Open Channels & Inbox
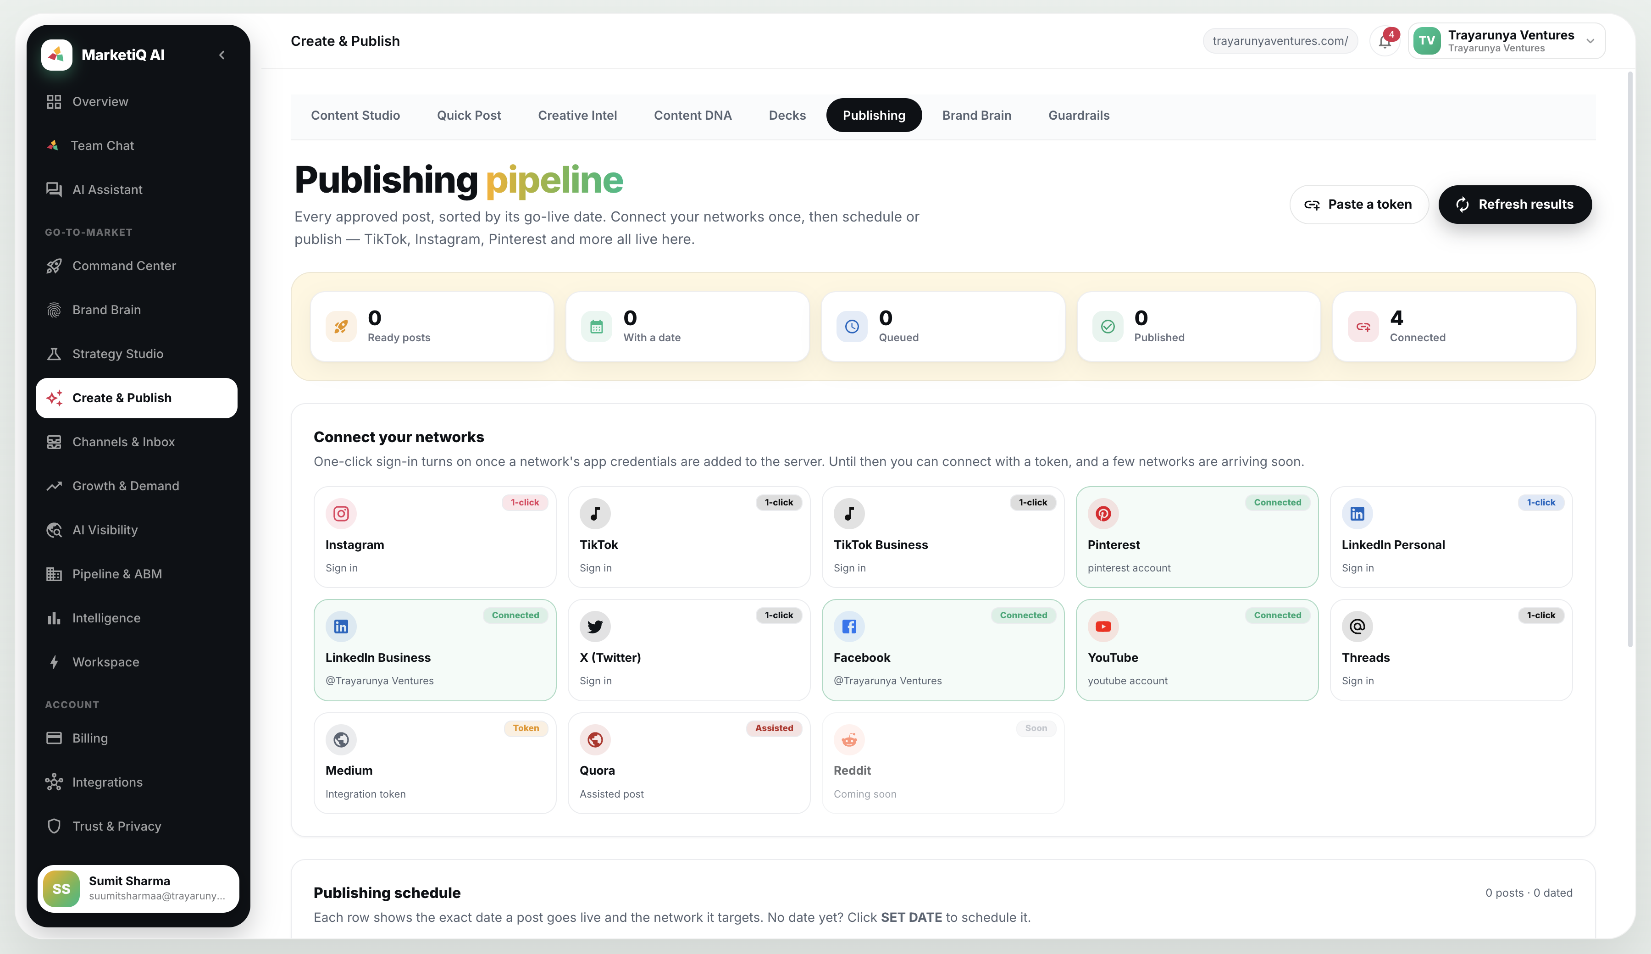Image resolution: width=1651 pixels, height=954 pixels. [x=136, y=442]
